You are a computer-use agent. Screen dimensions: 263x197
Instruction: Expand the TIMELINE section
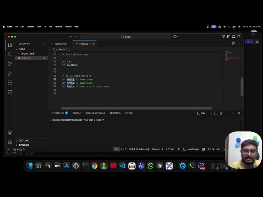click(23, 145)
